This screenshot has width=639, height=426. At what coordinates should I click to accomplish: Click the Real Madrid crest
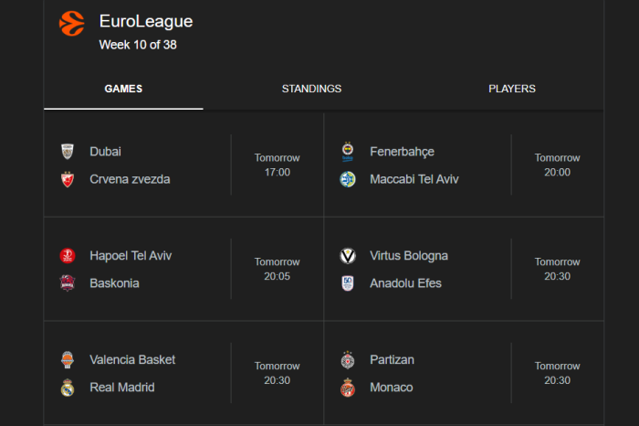67,388
